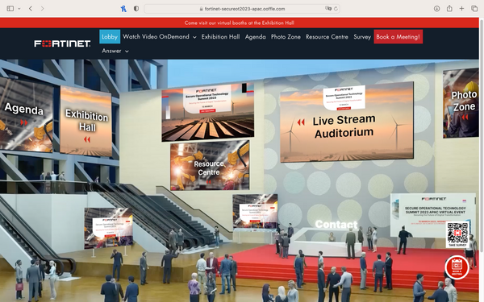Click the address bar URL field
484x302 pixels.
(242, 9)
